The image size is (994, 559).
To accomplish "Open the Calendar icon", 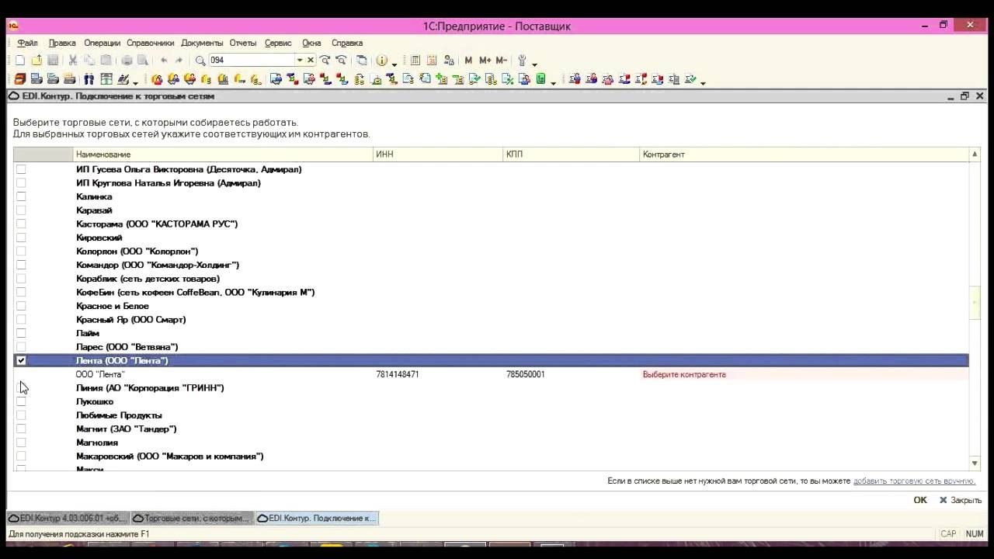I will tap(432, 61).
